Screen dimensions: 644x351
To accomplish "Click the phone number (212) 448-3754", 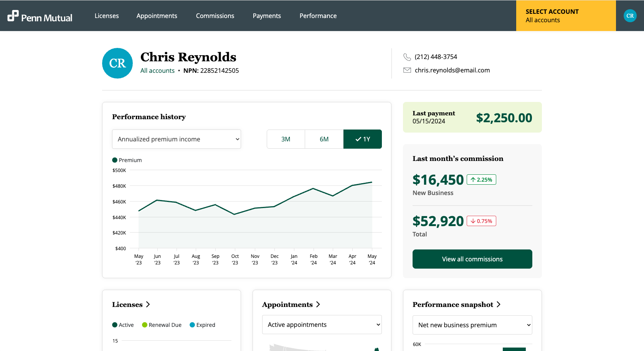I will pos(436,57).
